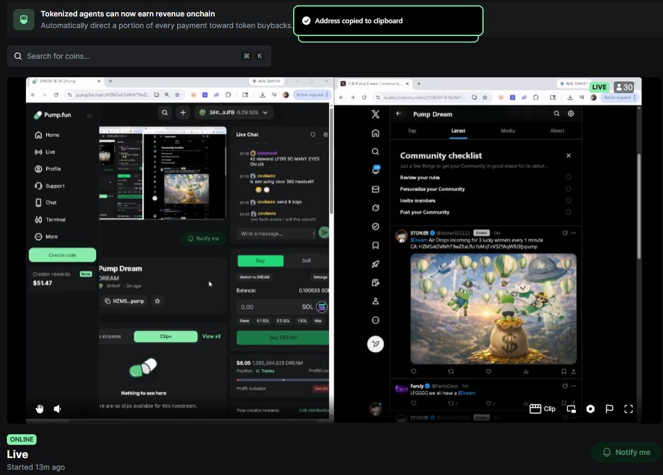Expand More in streamed Pump.fun sidebar

46,237
